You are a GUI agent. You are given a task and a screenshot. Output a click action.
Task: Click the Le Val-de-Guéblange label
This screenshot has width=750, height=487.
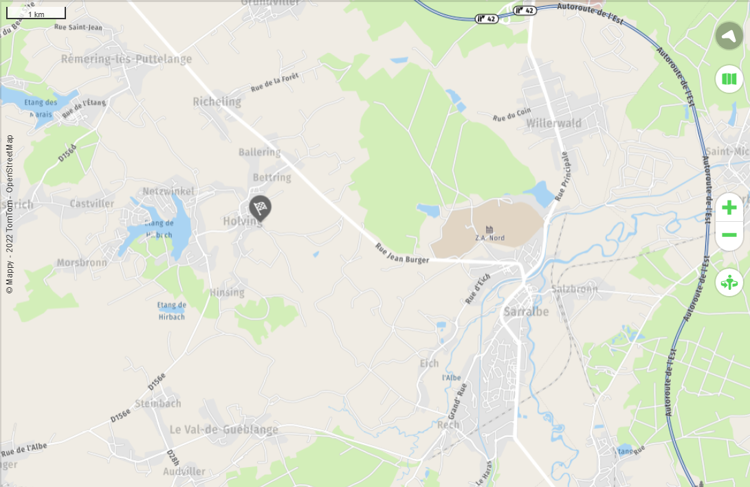(224, 430)
